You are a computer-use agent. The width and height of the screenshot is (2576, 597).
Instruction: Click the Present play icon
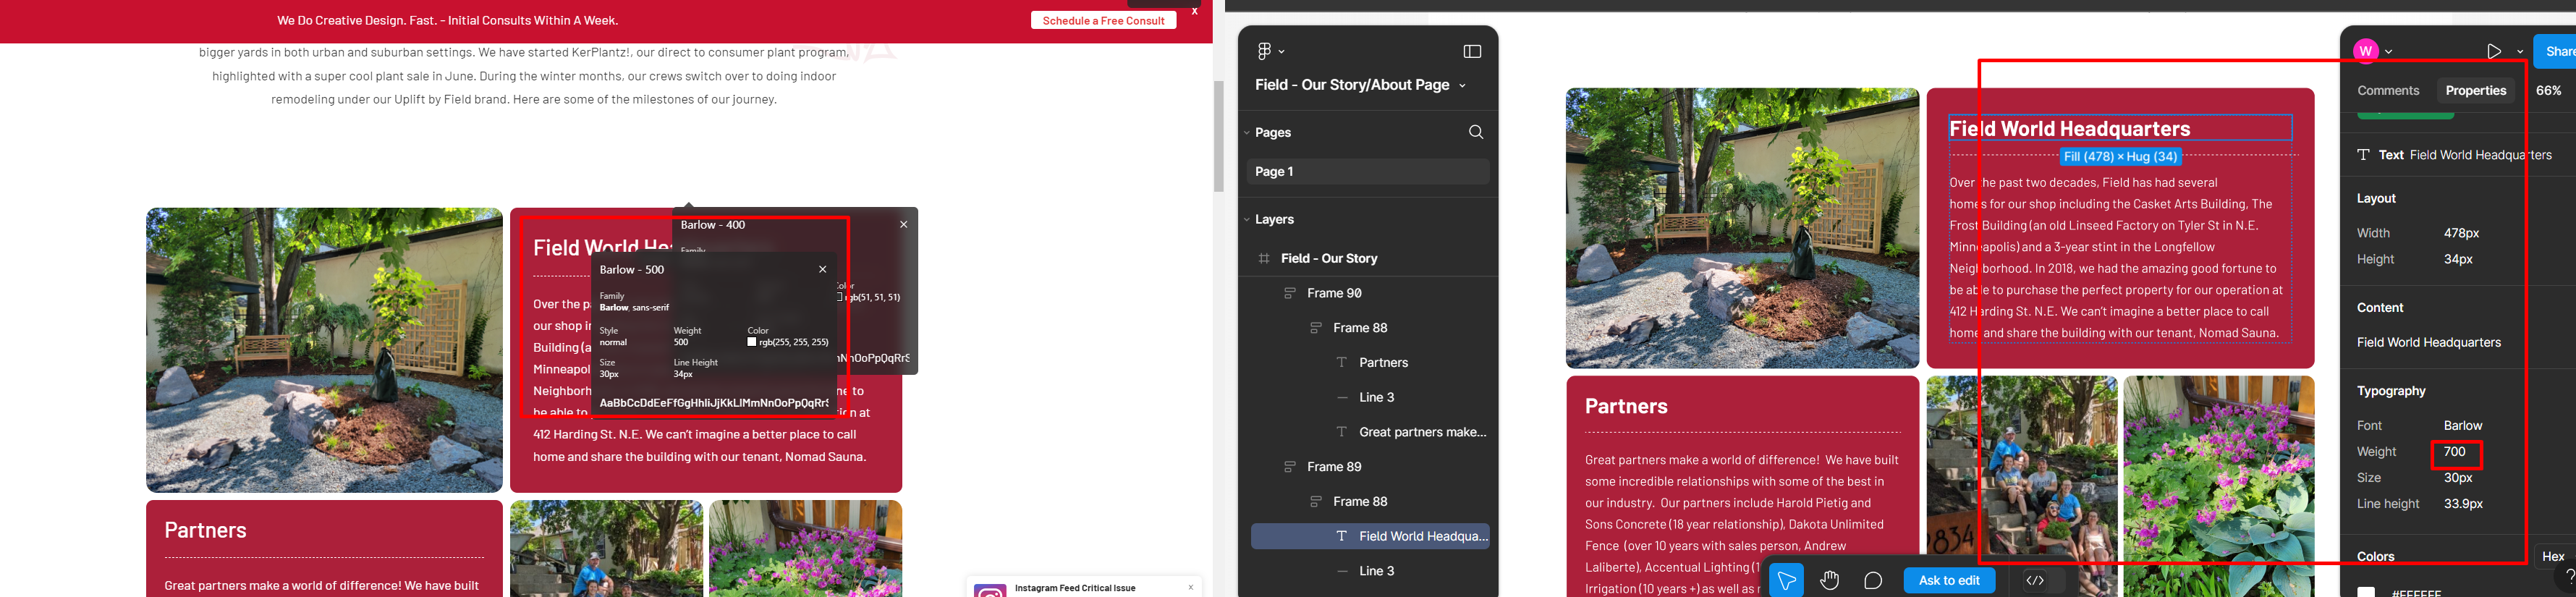pos(2494,51)
